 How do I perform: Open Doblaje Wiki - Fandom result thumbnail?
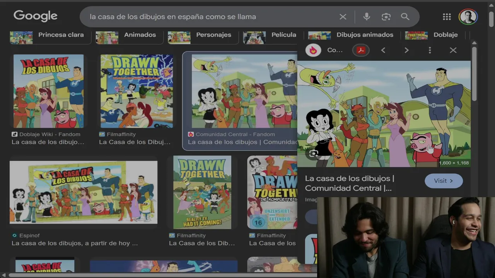[x=48, y=91]
